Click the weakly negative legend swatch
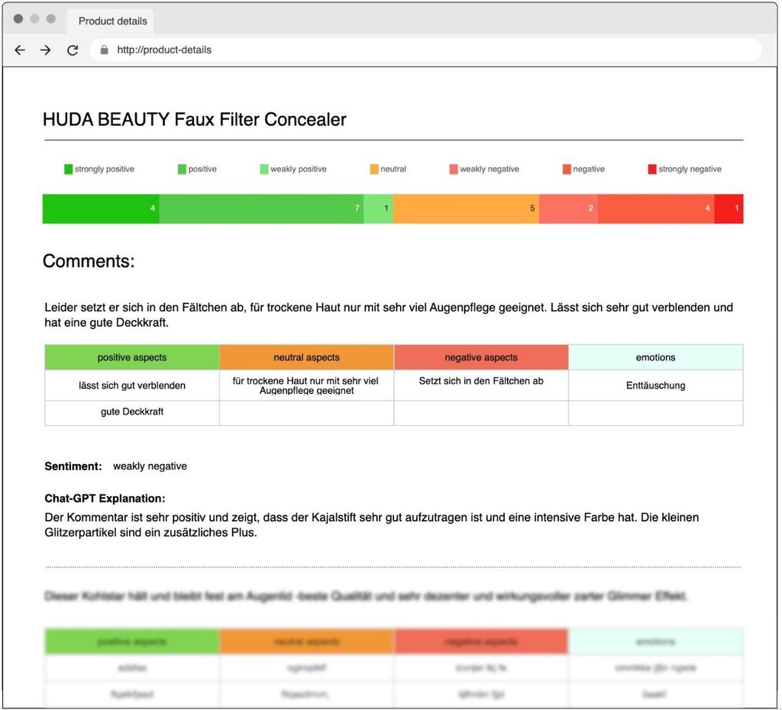Image resolution: width=782 pixels, height=710 pixels. (x=454, y=169)
